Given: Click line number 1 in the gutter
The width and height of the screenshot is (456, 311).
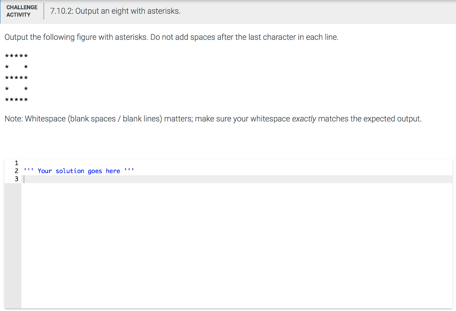Looking at the screenshot, I should [16, 163].
